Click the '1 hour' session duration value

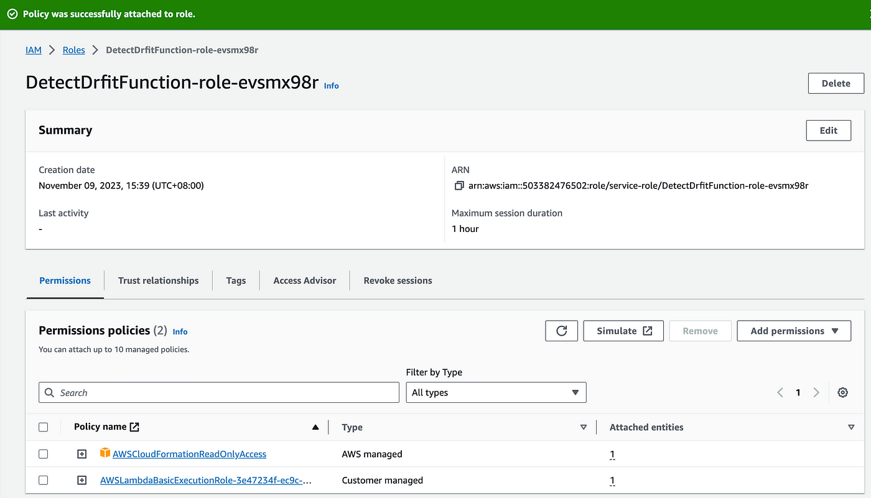pyautogui.click(x=465, y=229)
